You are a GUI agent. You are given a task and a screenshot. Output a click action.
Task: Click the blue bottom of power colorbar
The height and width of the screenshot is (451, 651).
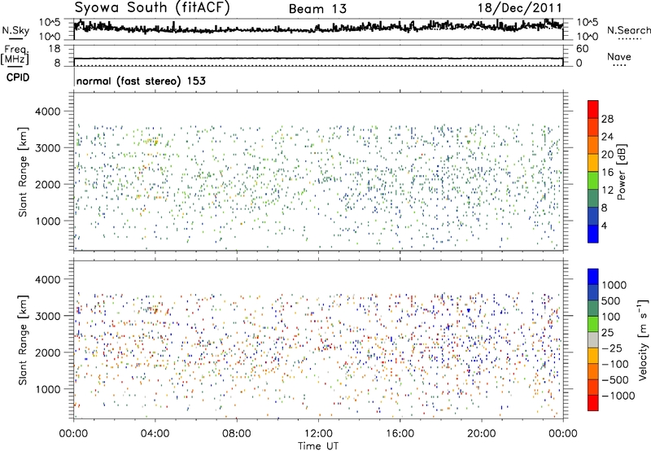[x=593, y=234]
